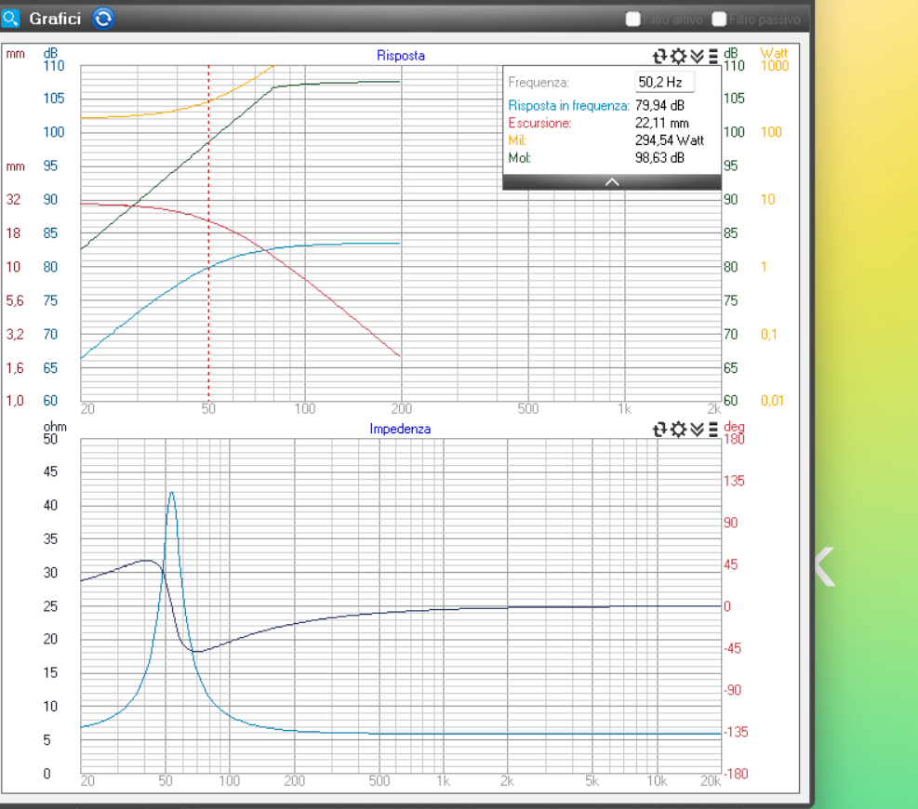Screen dimensions: 918x809
Task: Expand the double-chevron on Risposta graph
Action: [697, 56]
